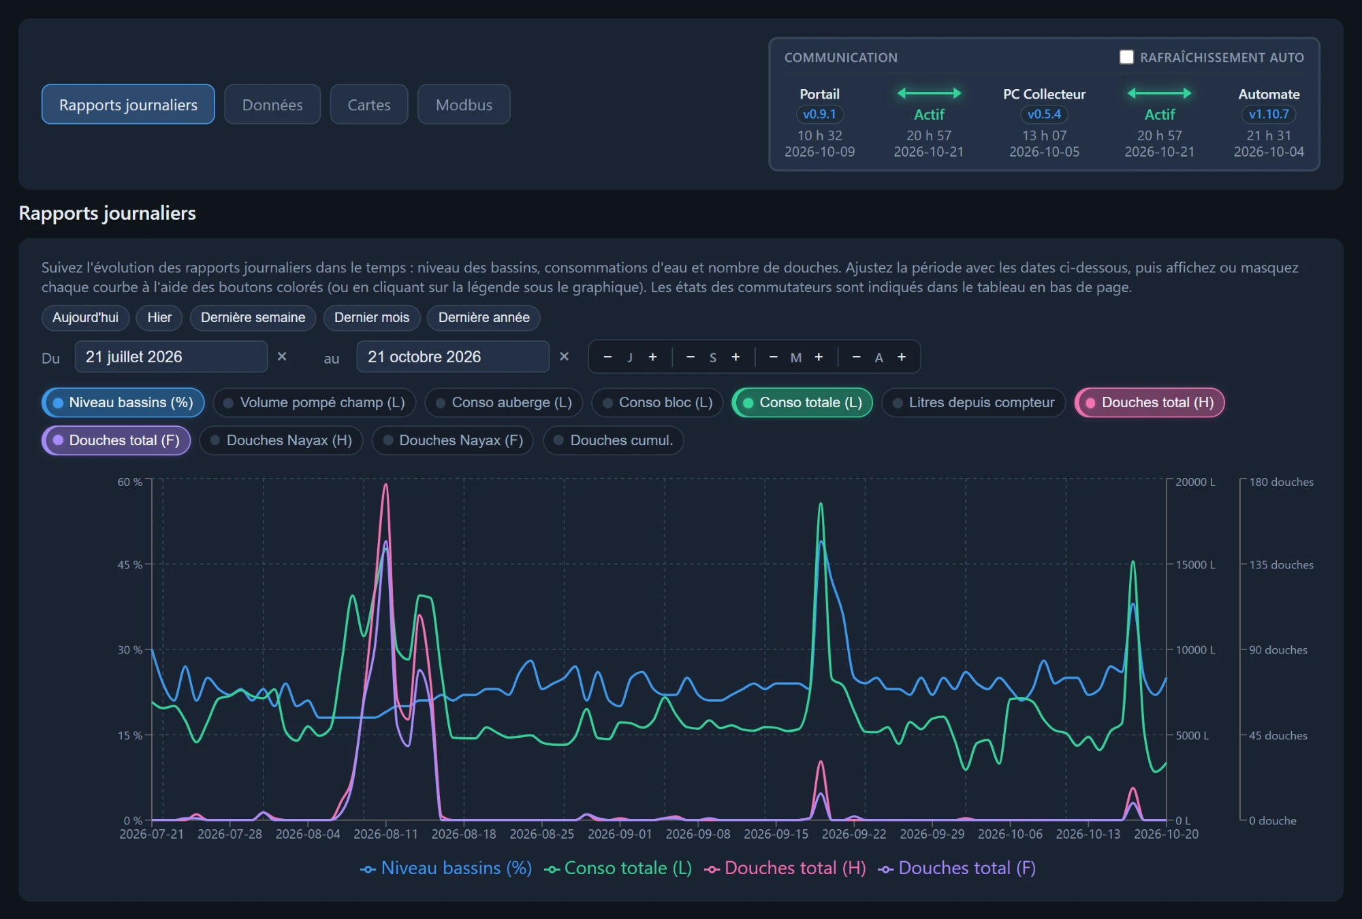Open the Rapports journaliers tab

(128, 104)
